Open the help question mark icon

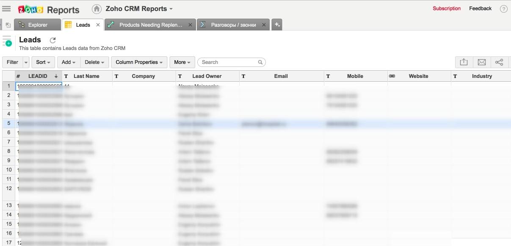point(503,9)
